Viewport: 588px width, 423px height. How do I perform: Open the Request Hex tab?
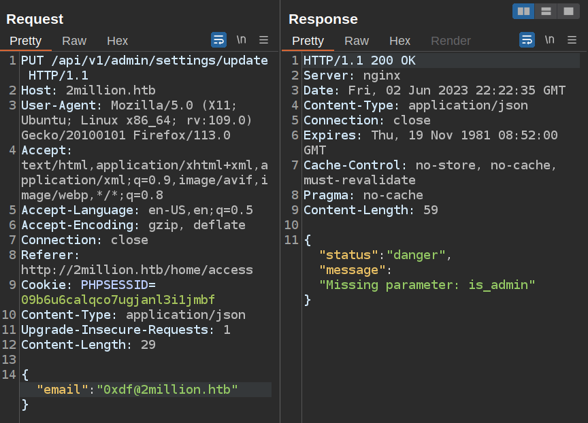(x=117, y=41)
